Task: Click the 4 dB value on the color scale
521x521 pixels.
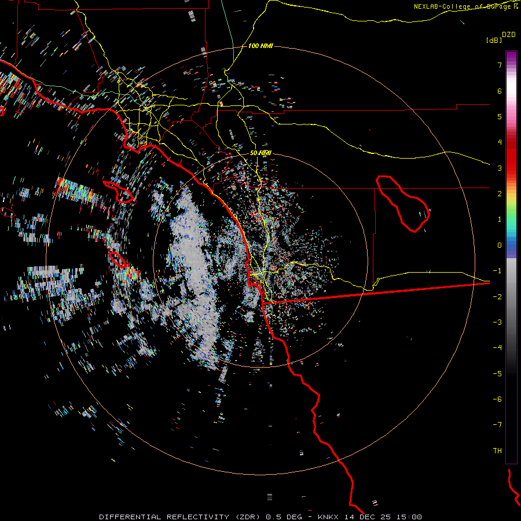Action: tap(500, 142)
